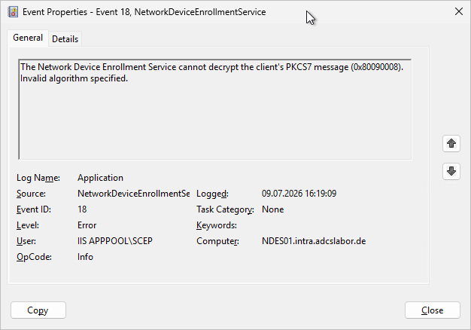471x330 pixels.
Task: Click the Level value Error
Action: pyautogui.click(x=87, y=225)
